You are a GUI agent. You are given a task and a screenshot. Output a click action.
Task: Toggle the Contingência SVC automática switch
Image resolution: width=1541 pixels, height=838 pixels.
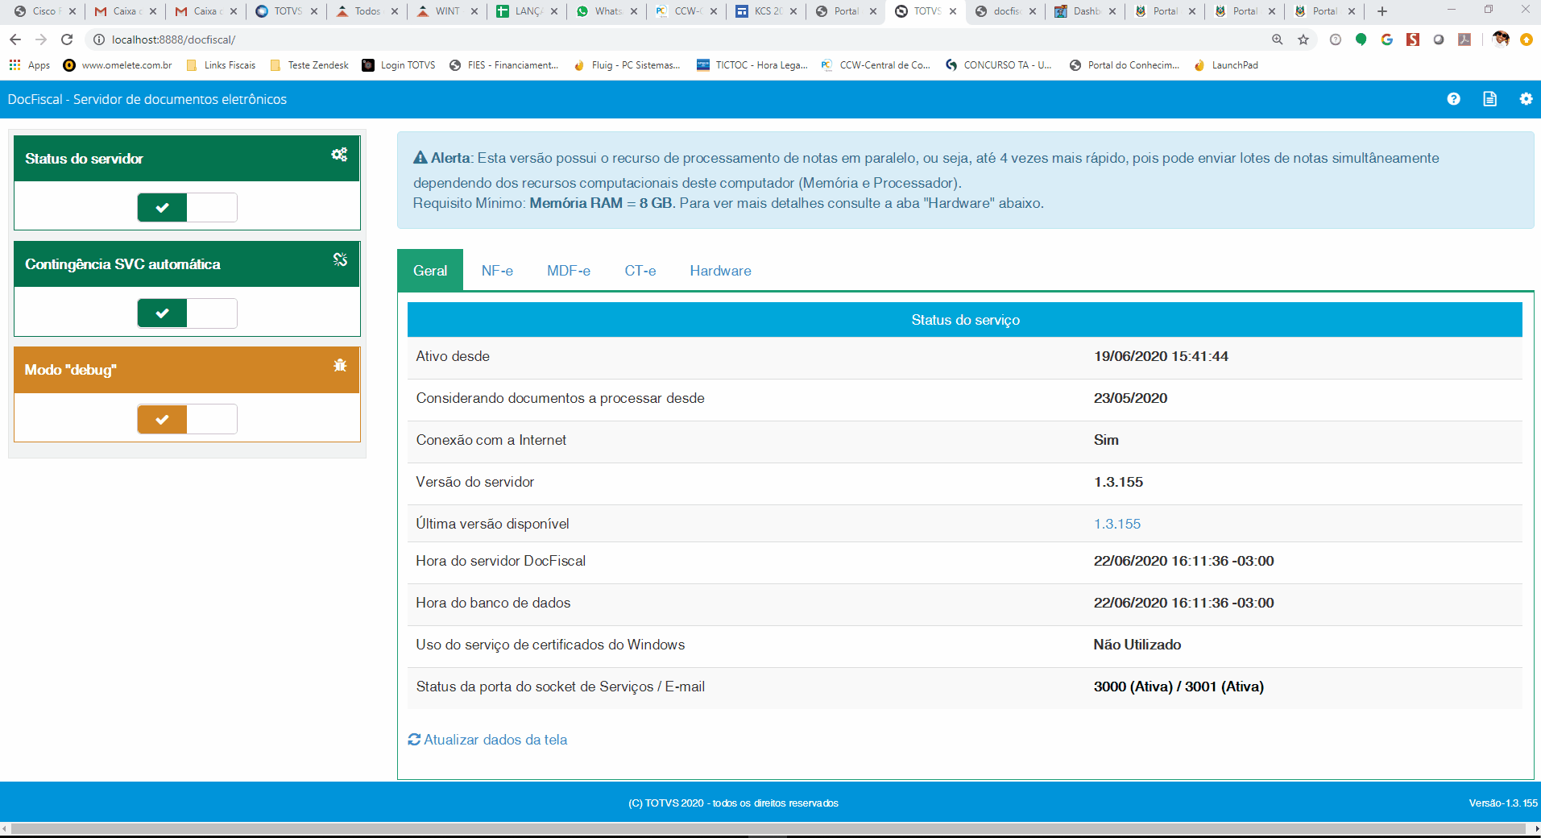(x=187, y=313)
